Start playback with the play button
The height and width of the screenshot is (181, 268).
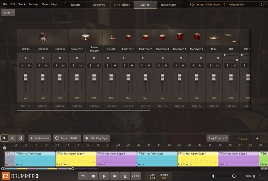tap(104, 176)
